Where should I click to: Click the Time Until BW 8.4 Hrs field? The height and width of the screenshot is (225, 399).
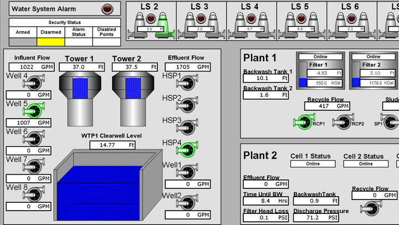pos(266,201)
